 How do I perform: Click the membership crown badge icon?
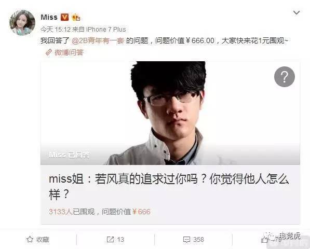pyautogui.click(x=76, y=17)
